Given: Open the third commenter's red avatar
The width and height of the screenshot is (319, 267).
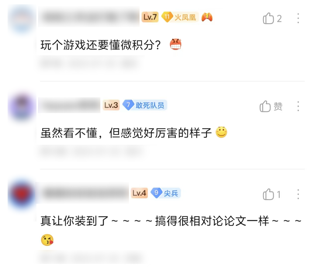Looking at the screenshot, I should point(22,193).
